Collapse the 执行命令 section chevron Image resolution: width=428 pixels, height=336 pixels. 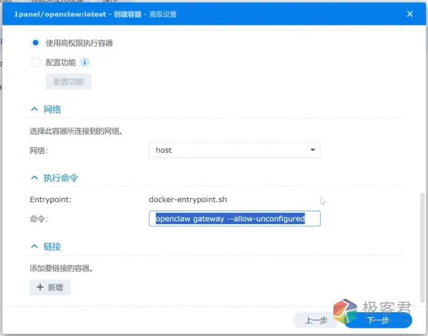pos(35,178)
